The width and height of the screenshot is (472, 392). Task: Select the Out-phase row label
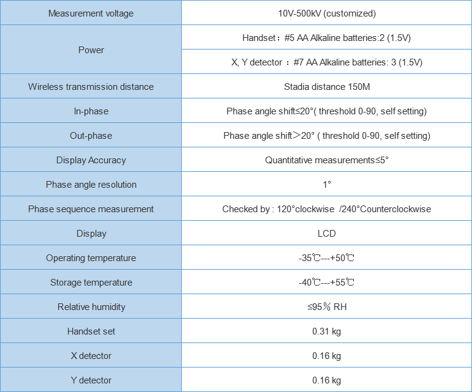[x=91, y=136]
